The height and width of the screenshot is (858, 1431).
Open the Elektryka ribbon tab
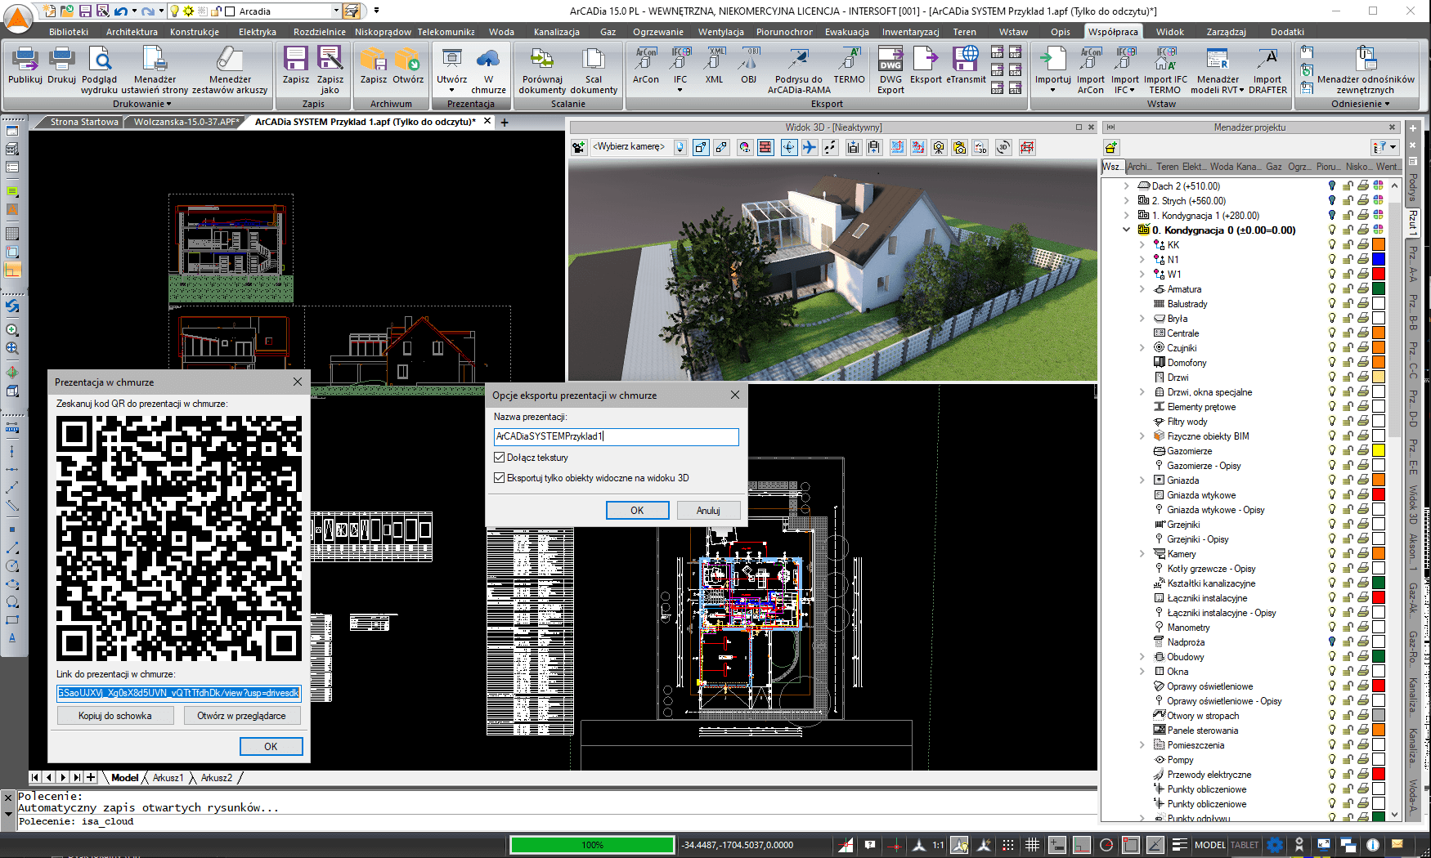coord(258,32)
